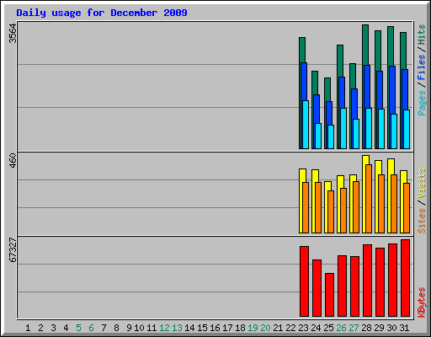Image resolution: width=431 pixels, height=337 pixels.
Task: Click the cyan Pages legend label
Action: [422, 103]
